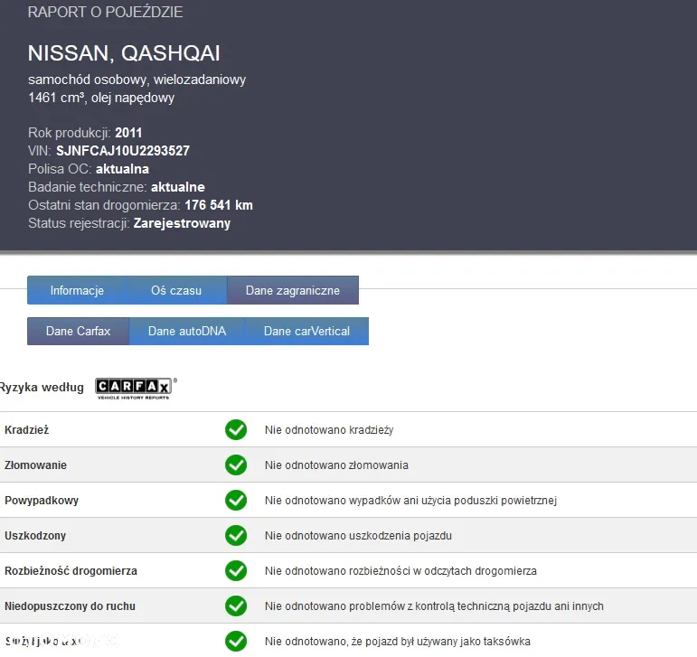697x657 pixels.
Task: Click the text about kontrolą techniczną pojazdu
Action: tap(434, 605)
